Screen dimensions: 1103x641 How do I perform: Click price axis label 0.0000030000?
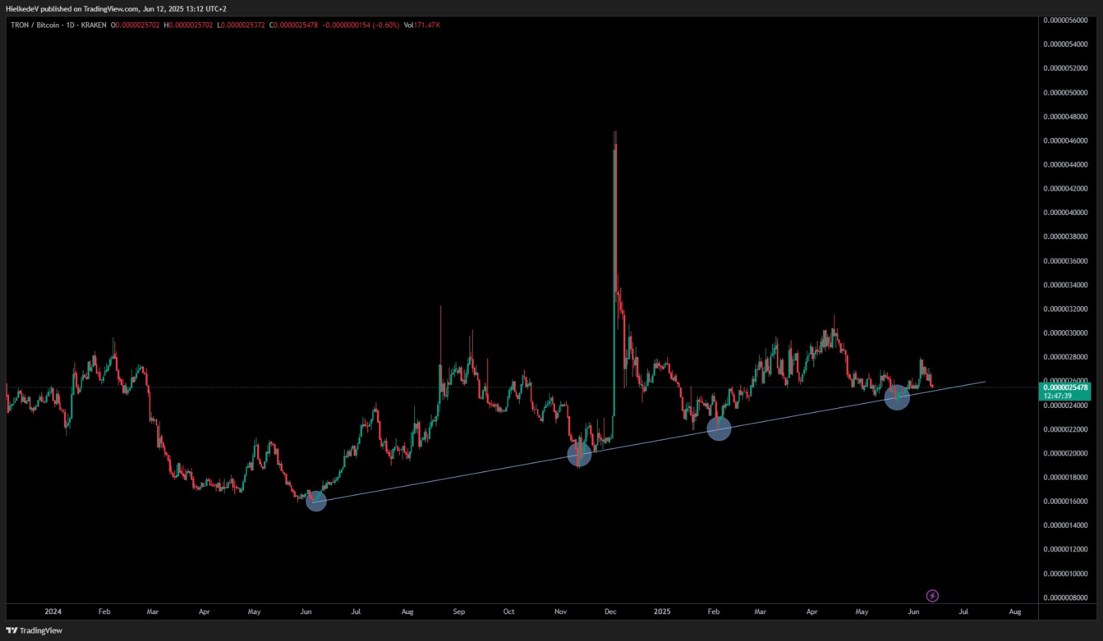1065,333
